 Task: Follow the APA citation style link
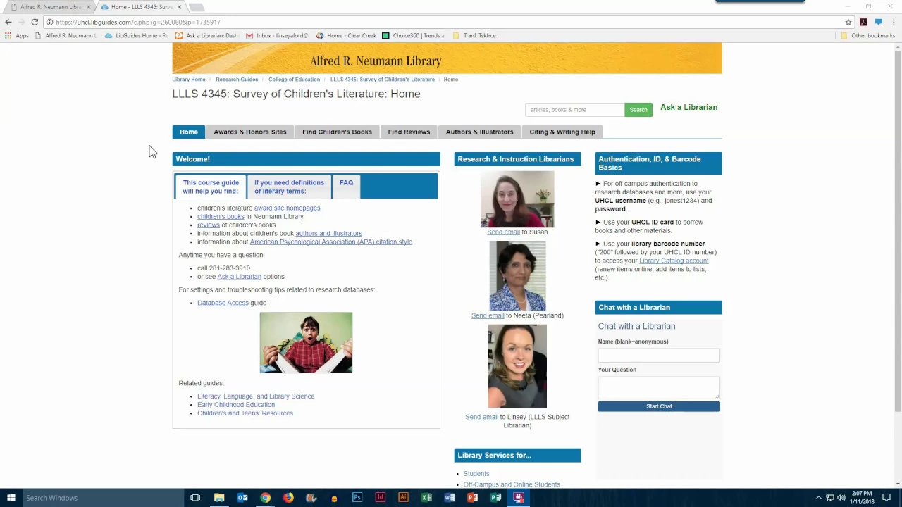tap(330, 242)
